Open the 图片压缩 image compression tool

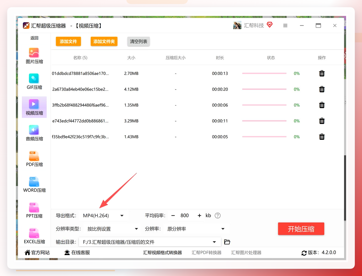pos(34,56)
